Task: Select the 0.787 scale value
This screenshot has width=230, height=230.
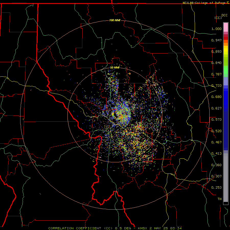Action: tap(216, 74)
